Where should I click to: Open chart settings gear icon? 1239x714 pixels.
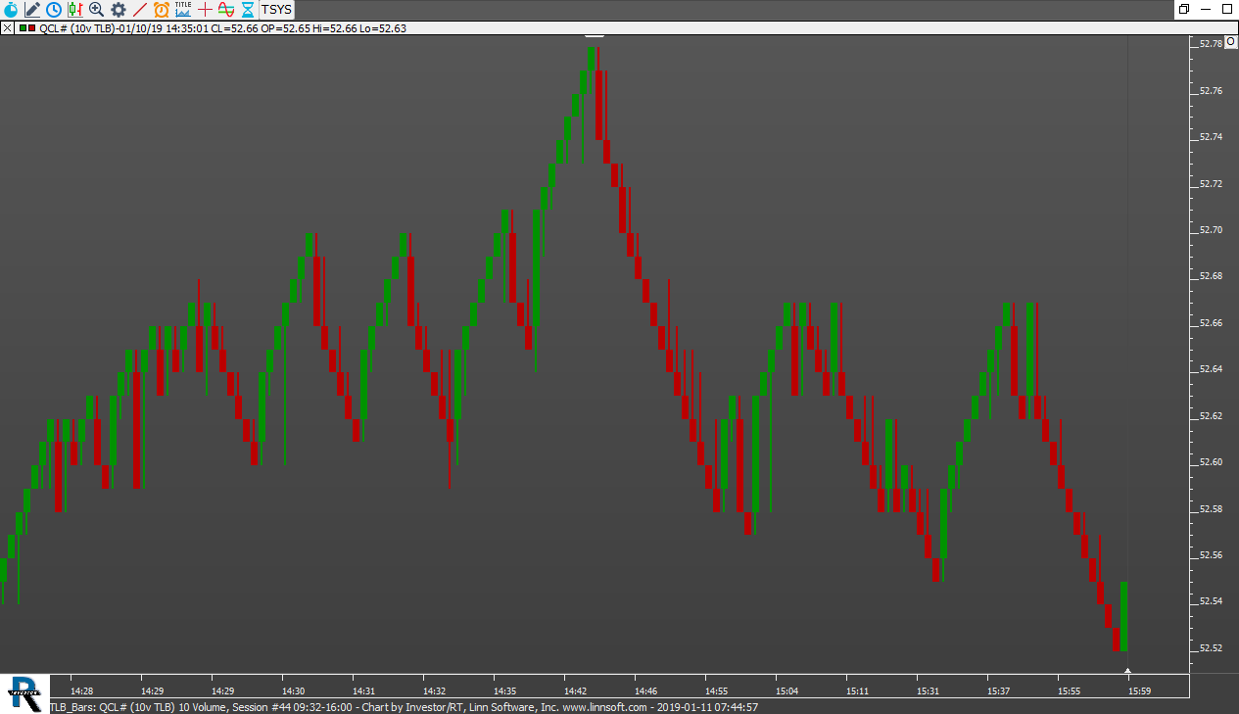pyautogui.click(x=119, y=10)
